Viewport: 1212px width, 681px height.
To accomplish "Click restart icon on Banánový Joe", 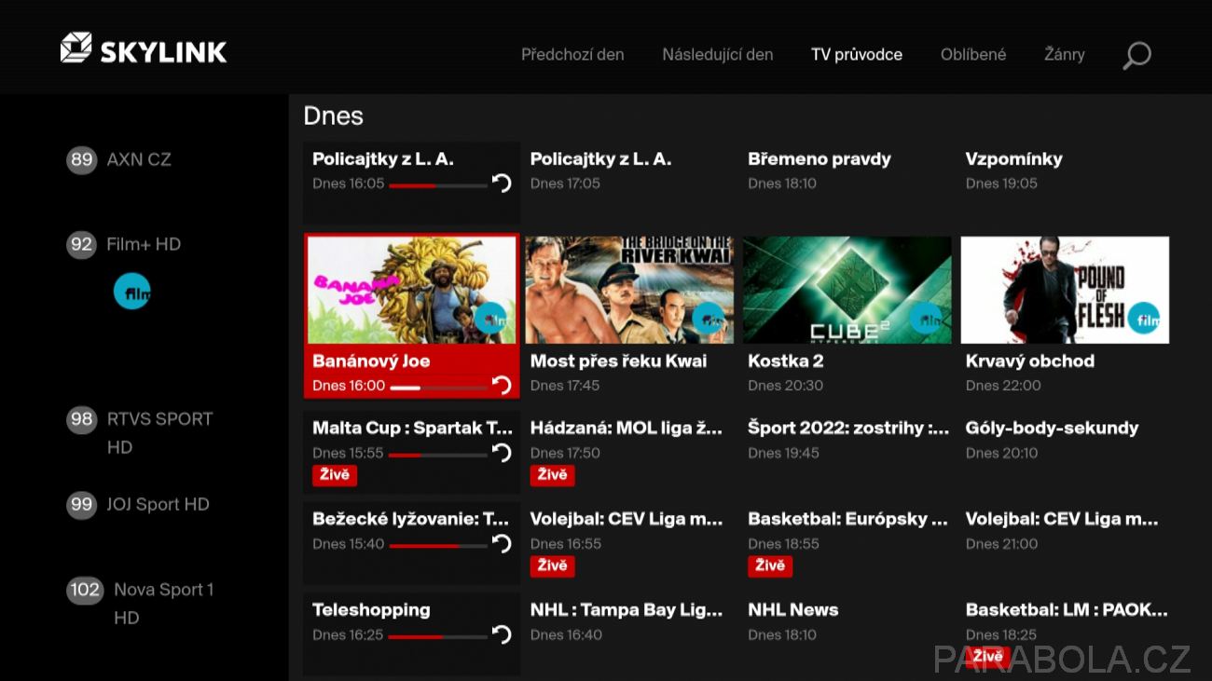I will 502,386.
